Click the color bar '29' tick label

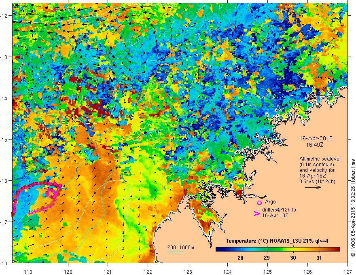pyautogui.click(x=267, y=258)
